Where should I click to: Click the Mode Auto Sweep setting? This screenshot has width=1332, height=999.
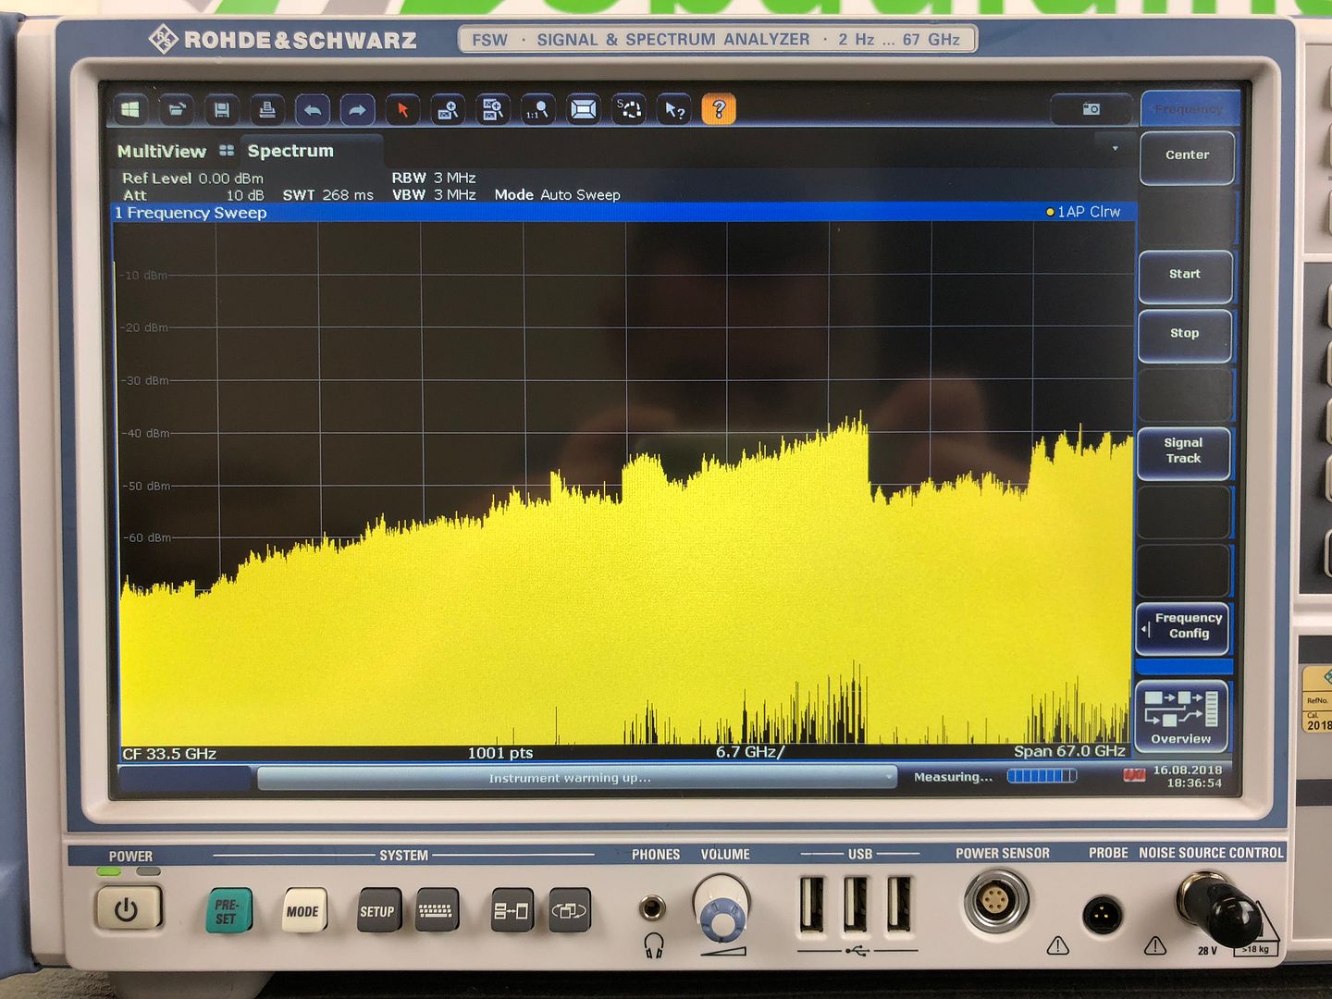557,195
